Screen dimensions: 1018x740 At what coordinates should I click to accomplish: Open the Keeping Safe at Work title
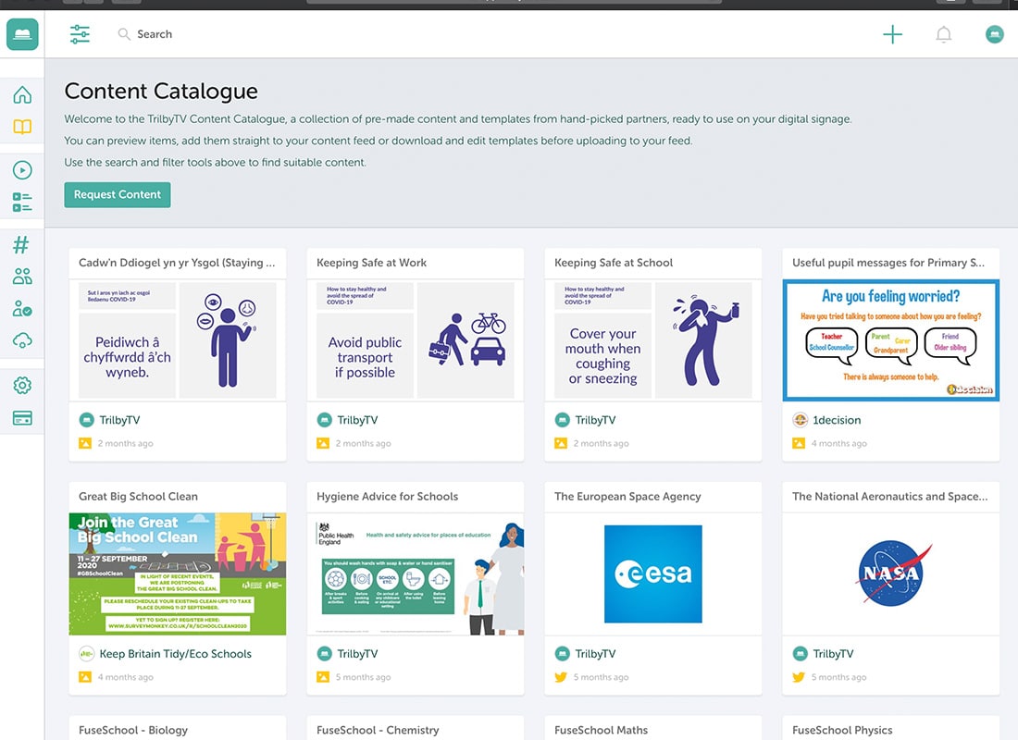pyautogui.click(x=371, y=263)
